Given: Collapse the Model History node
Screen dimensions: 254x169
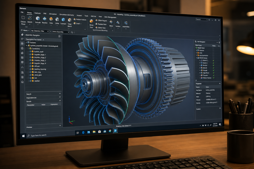Looking at the screenshot, I should pos(197,58).
